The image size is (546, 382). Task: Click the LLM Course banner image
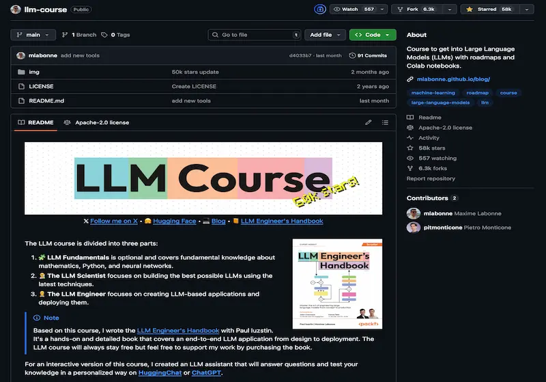pos(203,178)
